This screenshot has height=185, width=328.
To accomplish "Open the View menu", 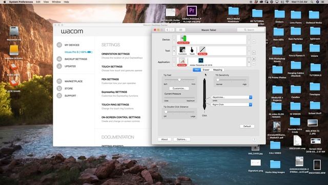I will click(x=46, y=2).
